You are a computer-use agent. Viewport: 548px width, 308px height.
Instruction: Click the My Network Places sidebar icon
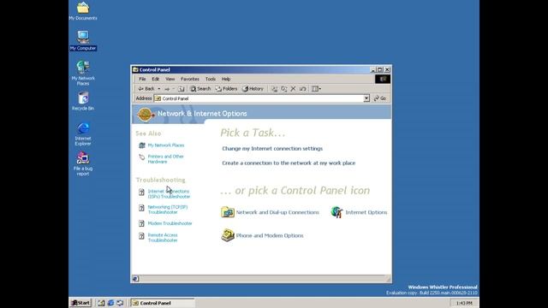141,145
